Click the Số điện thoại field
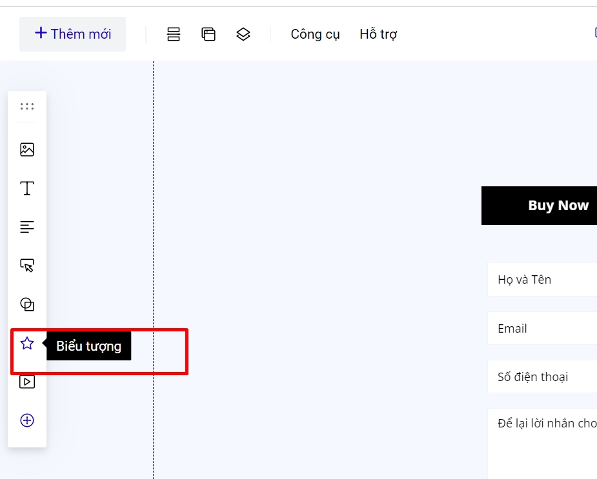Viewport: 597px width, 479px height. pos(542,377)
